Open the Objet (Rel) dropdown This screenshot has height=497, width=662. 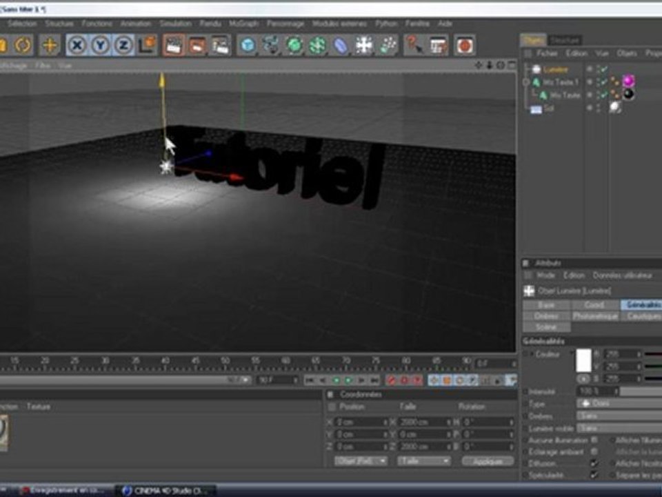[361, 461]
